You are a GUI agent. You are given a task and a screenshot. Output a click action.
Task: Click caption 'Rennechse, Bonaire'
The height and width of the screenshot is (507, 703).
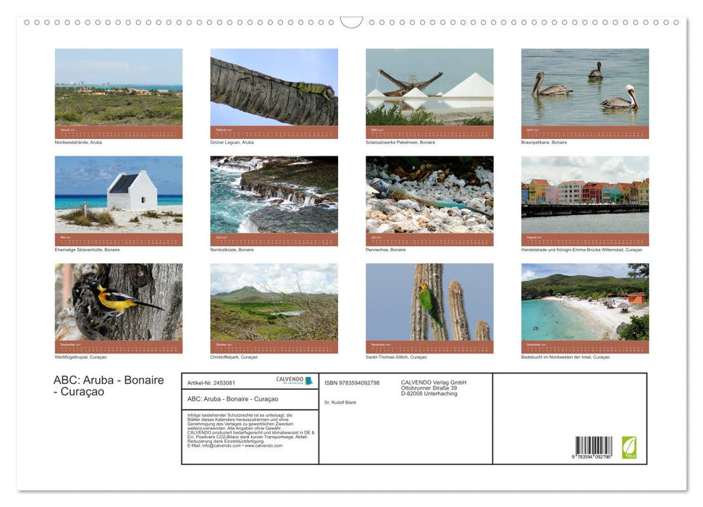point(386,249)
